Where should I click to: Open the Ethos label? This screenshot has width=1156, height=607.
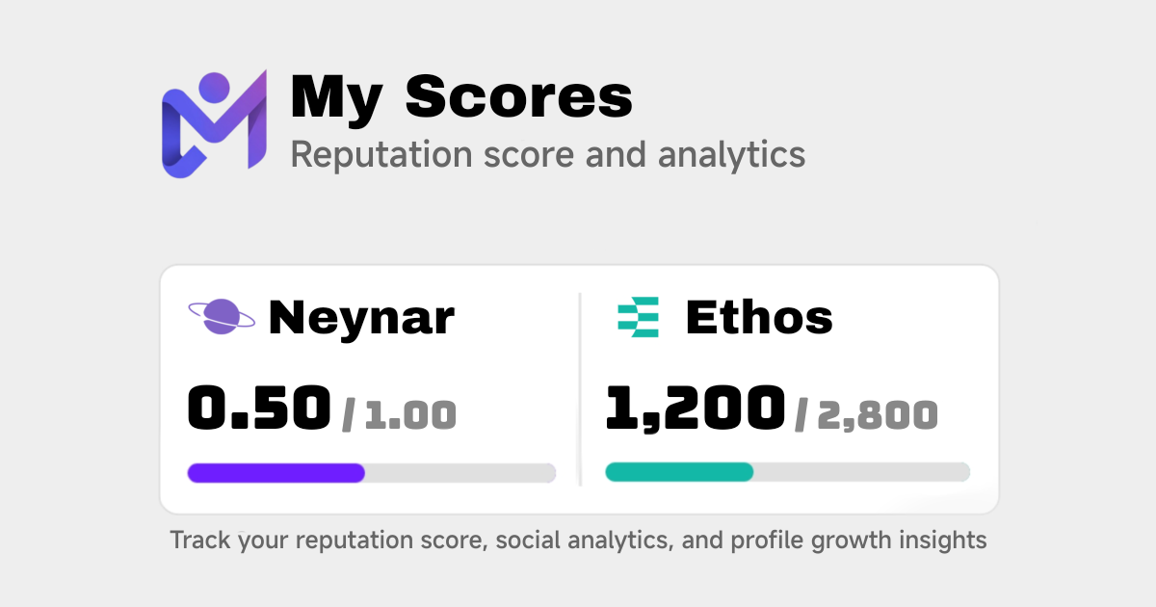point(759,318)
